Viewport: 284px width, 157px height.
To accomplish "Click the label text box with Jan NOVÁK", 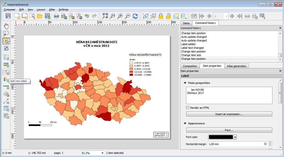I will 229,95.
